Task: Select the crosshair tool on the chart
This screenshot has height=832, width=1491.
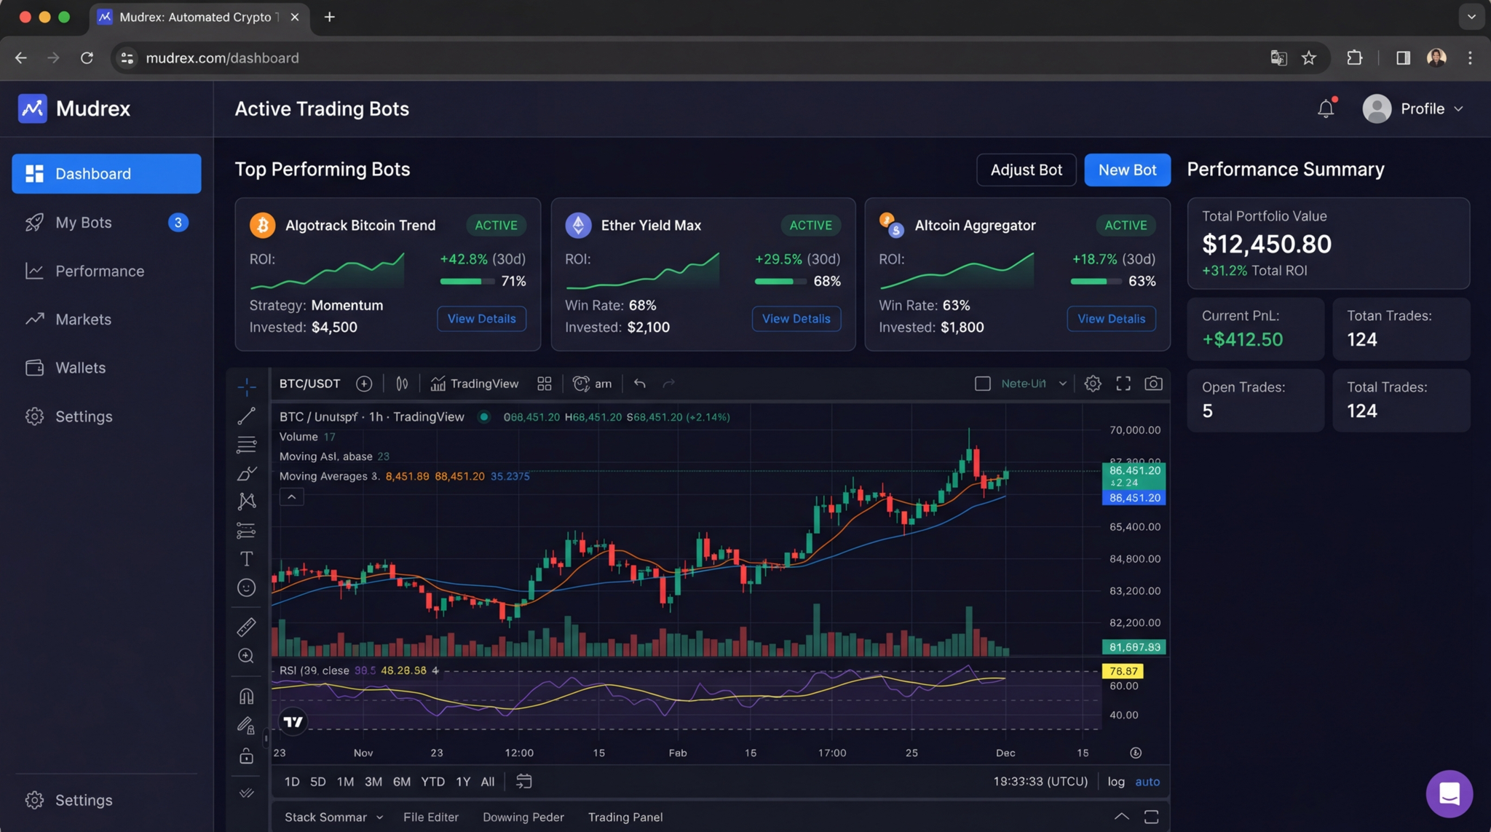Action: [247, 387]
